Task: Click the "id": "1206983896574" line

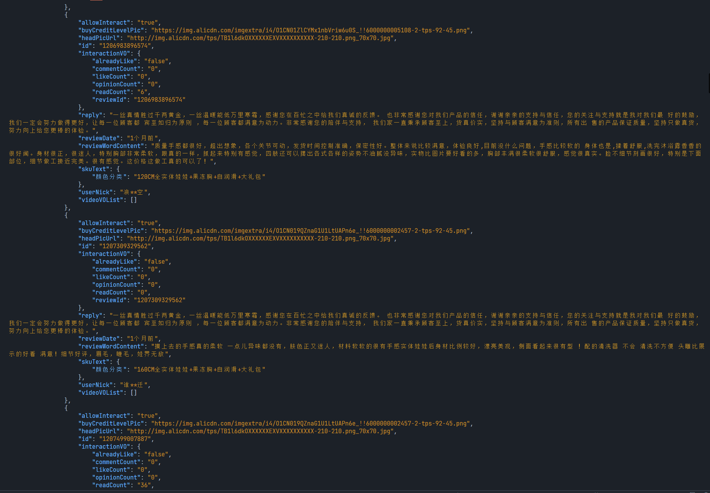Action: 116,45
